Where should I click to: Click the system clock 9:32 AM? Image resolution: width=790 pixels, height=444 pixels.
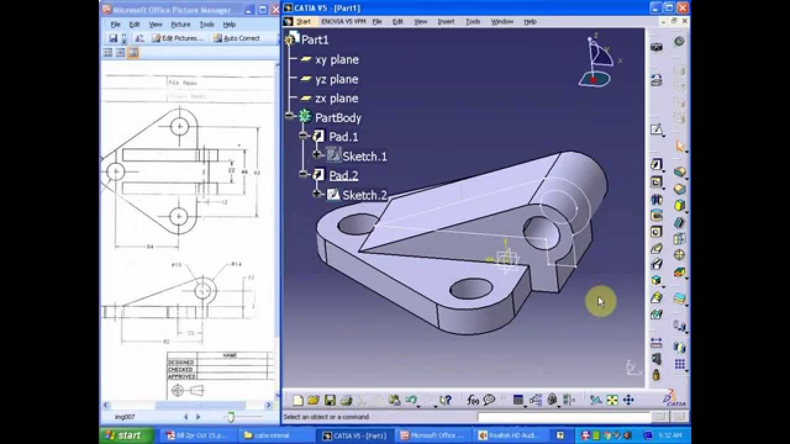(x=670, y=435)
